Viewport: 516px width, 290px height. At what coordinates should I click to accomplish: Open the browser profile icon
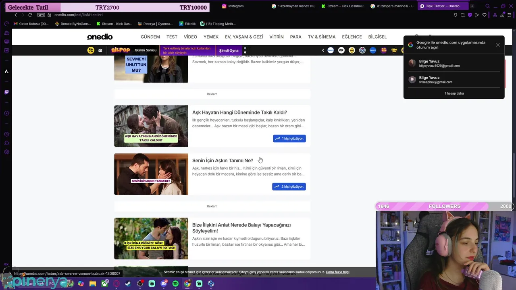(x=495, y=15)
